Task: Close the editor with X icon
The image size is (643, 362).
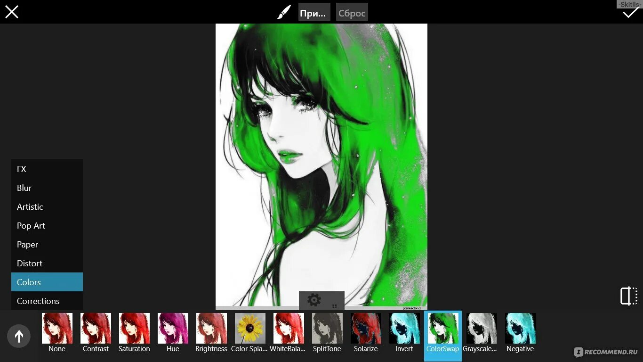Action: (12, 12)
